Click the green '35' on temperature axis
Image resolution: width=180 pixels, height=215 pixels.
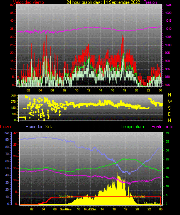167,141
